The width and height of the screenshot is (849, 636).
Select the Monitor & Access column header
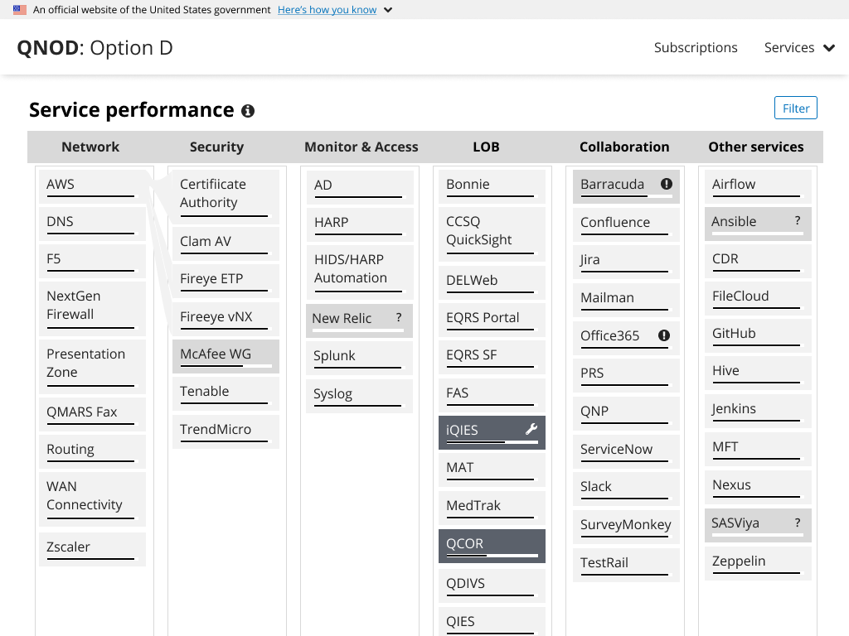click(361, 147)
